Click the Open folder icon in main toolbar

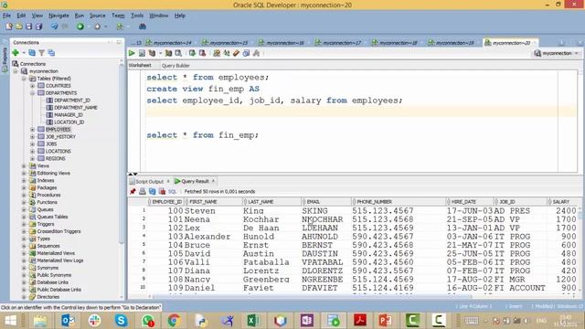tap(18, 27)
